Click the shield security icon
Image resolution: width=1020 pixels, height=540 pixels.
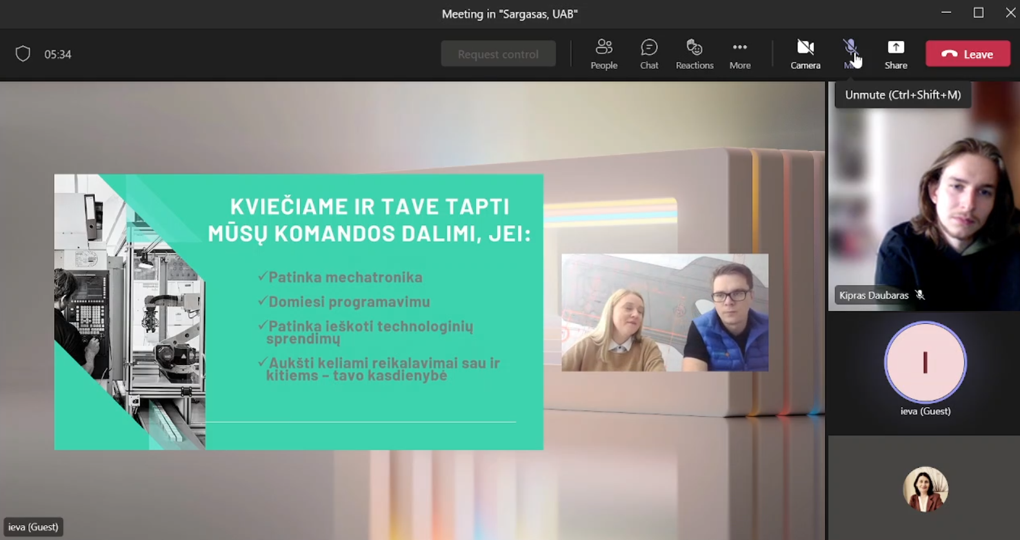(x=23, y=54)
